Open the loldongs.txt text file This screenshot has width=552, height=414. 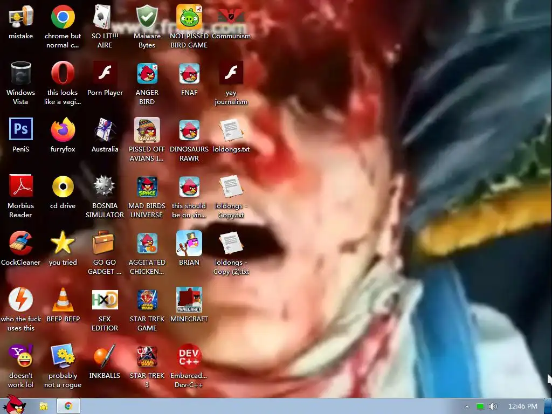(x=231, y=130)
